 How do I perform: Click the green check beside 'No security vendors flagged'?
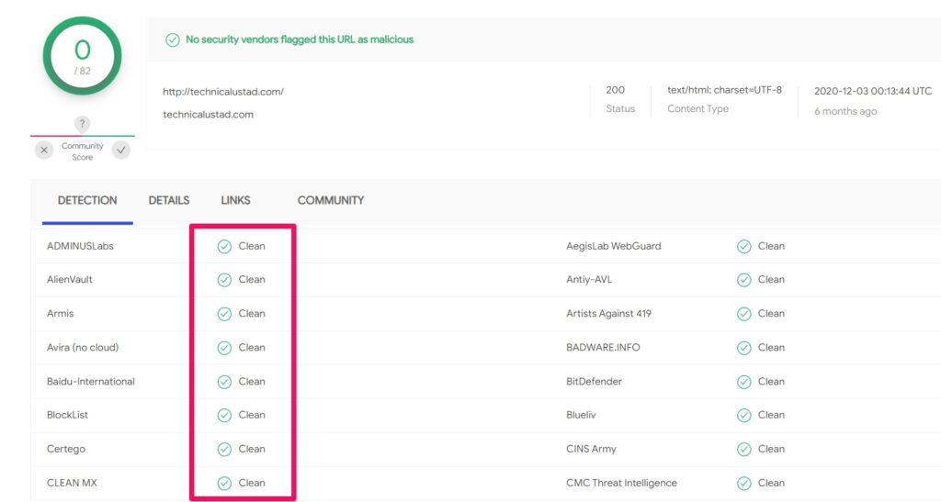(173, 40)
